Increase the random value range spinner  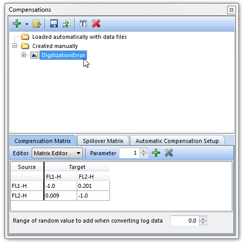pos(203,219)
